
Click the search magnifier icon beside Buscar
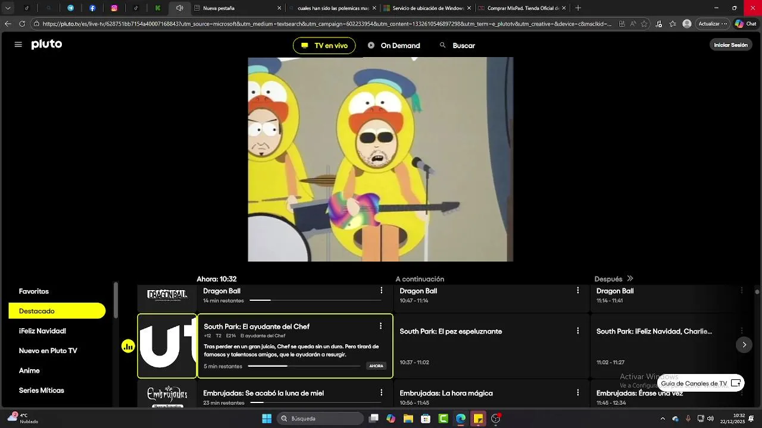[x=442, y=45]
